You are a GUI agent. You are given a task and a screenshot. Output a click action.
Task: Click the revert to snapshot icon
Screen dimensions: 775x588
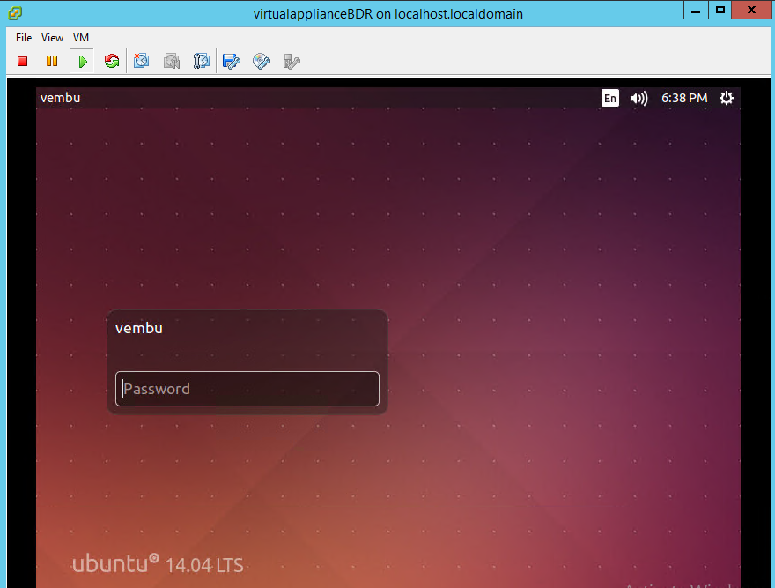[x=172, y=61]
